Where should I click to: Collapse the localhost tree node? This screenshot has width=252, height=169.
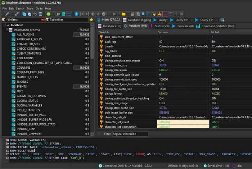click(x=4, y=25)
